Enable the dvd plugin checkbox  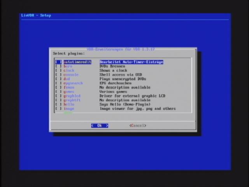58,79
